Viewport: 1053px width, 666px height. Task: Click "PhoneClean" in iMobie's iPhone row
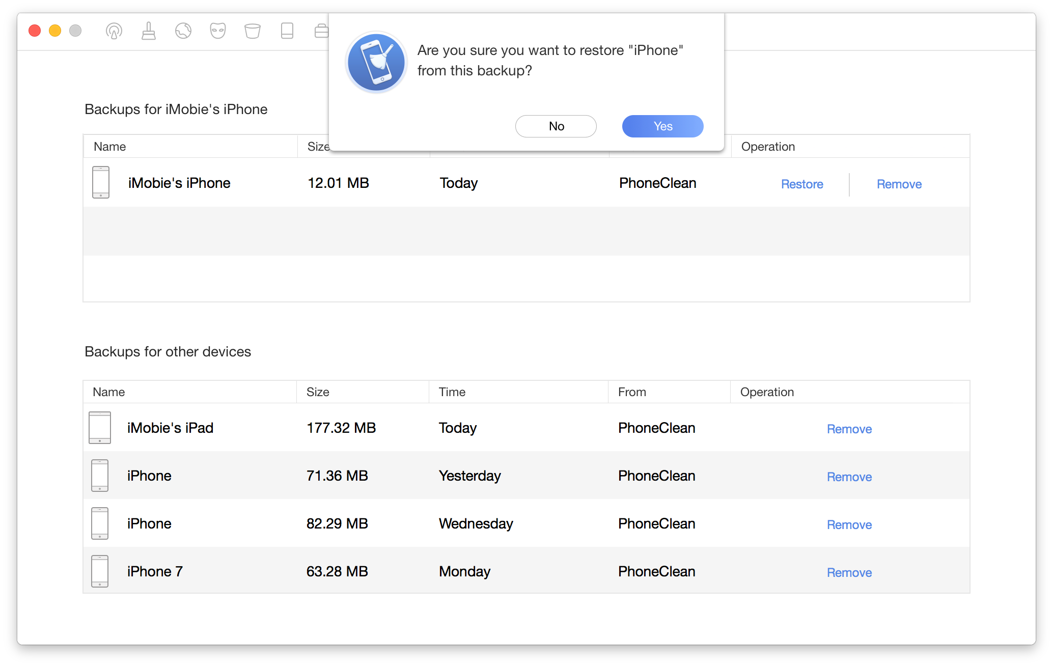pos(658,183)
